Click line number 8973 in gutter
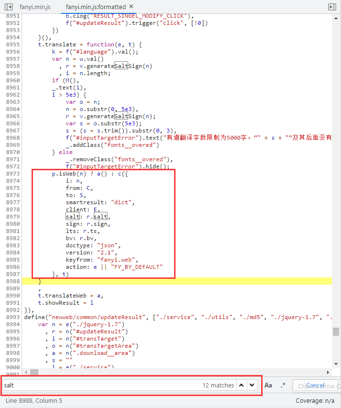Screen dimensions: 341x408 (x=13, y=174)
